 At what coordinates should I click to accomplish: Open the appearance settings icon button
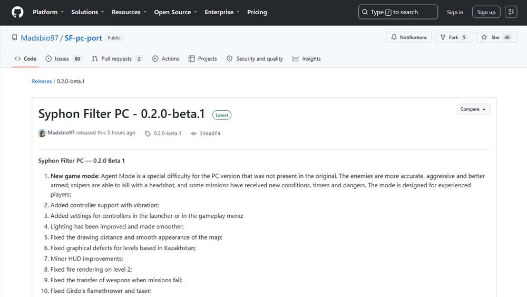click(x=511, y=12)
